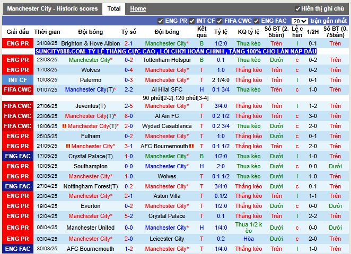This screenshot has height=254, width=351.
Task: Open Fulham team link
Action: click(91, 136)
